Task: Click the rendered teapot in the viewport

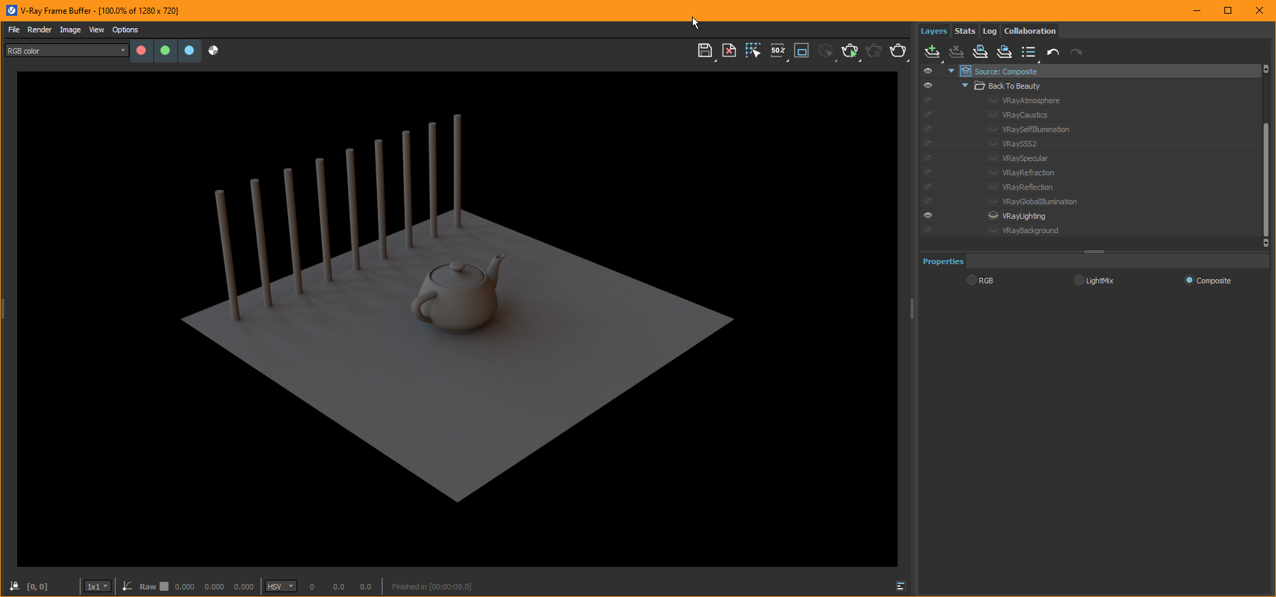Action: point(457,296)
